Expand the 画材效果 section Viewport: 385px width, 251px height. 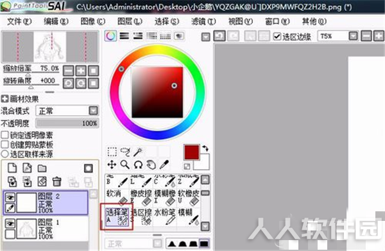(4, 99)
